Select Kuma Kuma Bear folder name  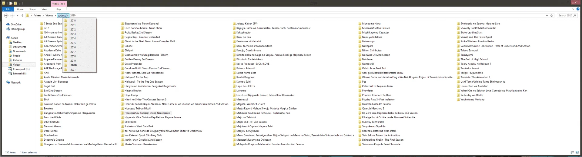point(246,73)
